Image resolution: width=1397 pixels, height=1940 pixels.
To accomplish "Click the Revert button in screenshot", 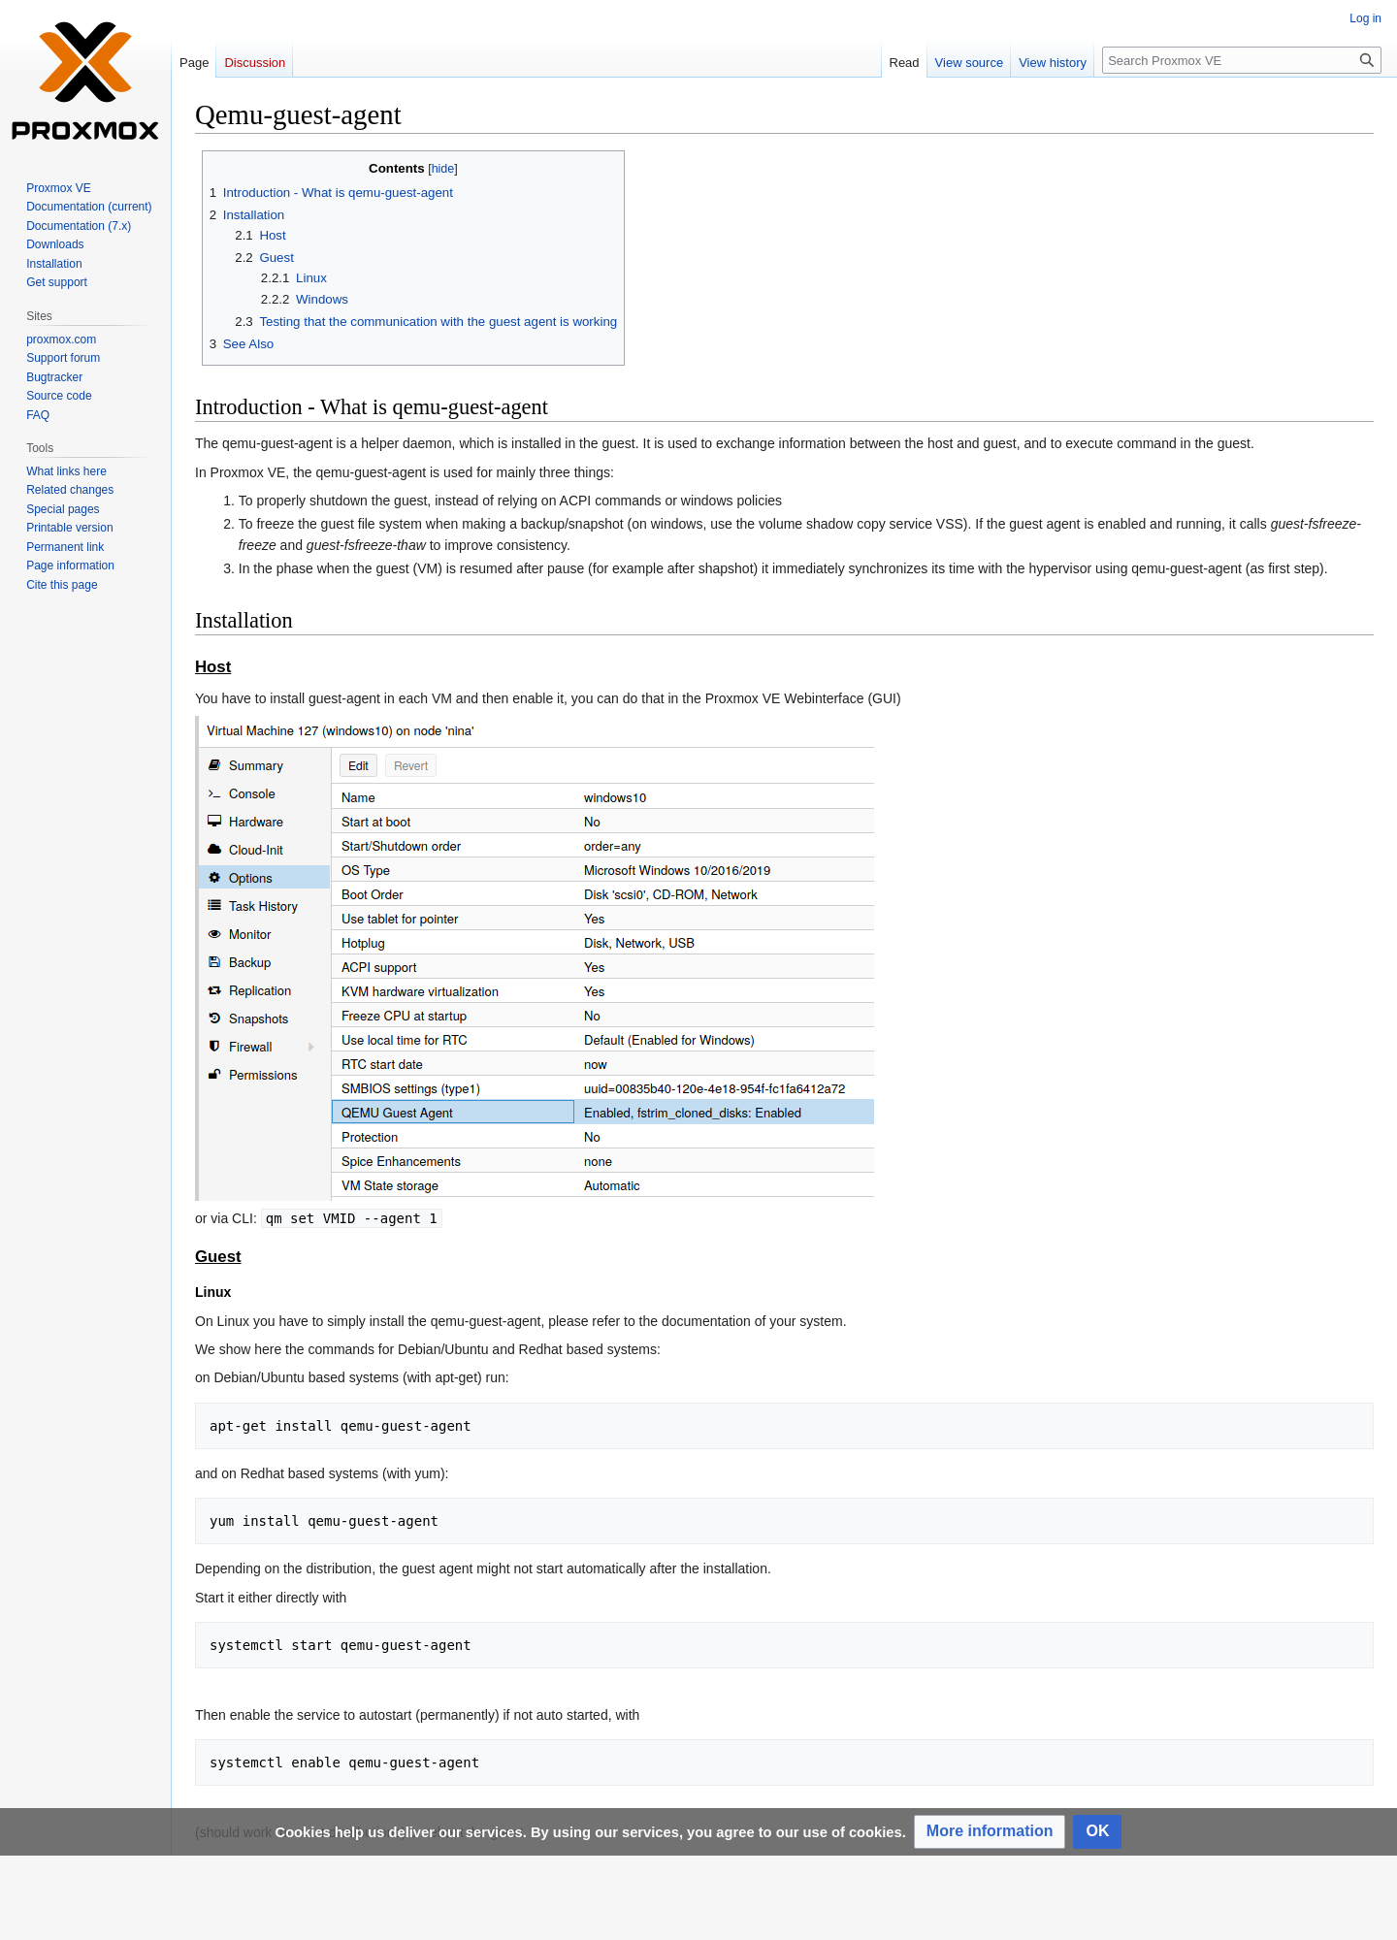I will [410, 766].
